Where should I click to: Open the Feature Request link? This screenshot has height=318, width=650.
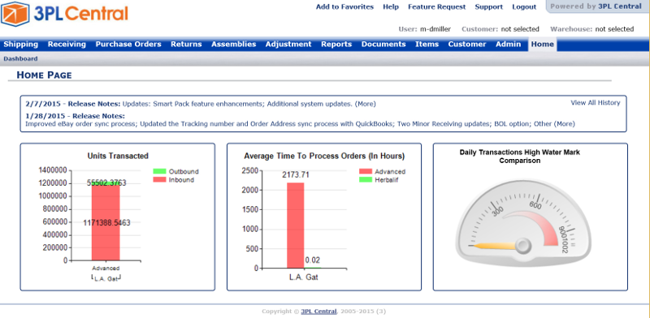(437, 7)
